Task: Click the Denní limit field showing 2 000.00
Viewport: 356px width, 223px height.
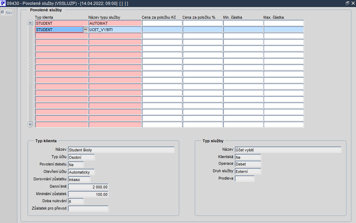Action: tap(88, 187)
